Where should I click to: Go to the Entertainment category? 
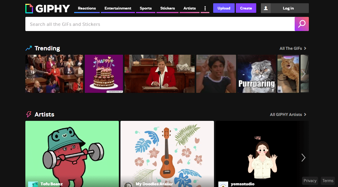(x=118, y=8)
